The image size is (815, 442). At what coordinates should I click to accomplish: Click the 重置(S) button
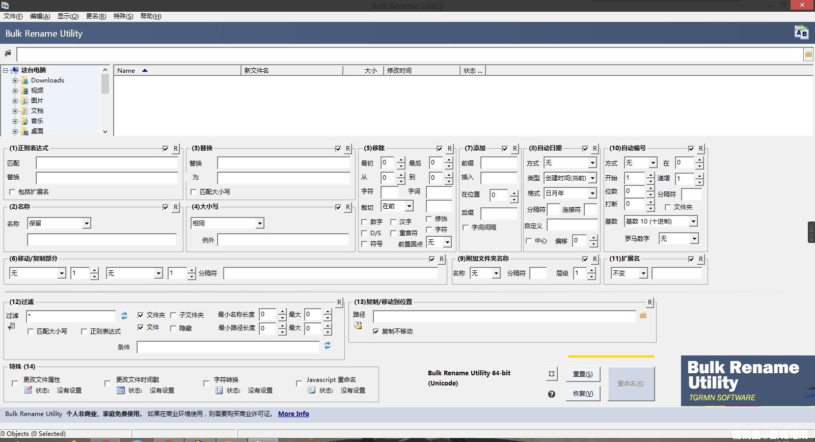[x=583, y=374]
